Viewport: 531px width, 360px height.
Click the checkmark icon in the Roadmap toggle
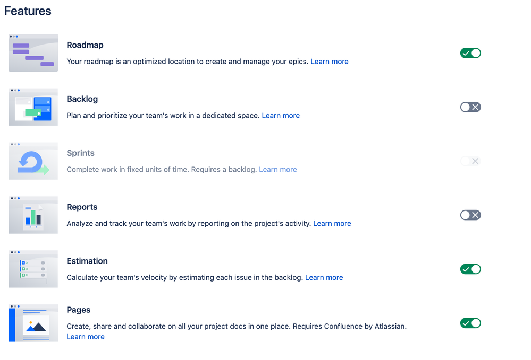click(466, 53)
